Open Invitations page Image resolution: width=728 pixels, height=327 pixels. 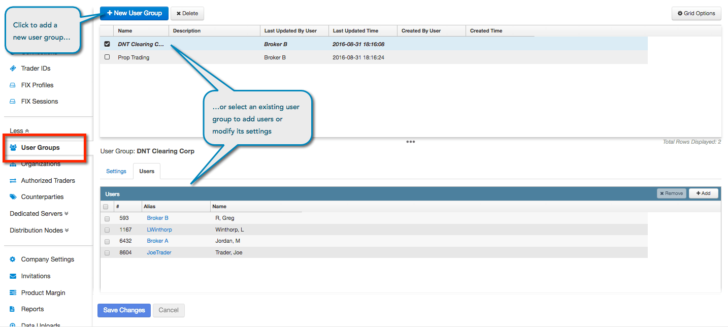[36, 276]
